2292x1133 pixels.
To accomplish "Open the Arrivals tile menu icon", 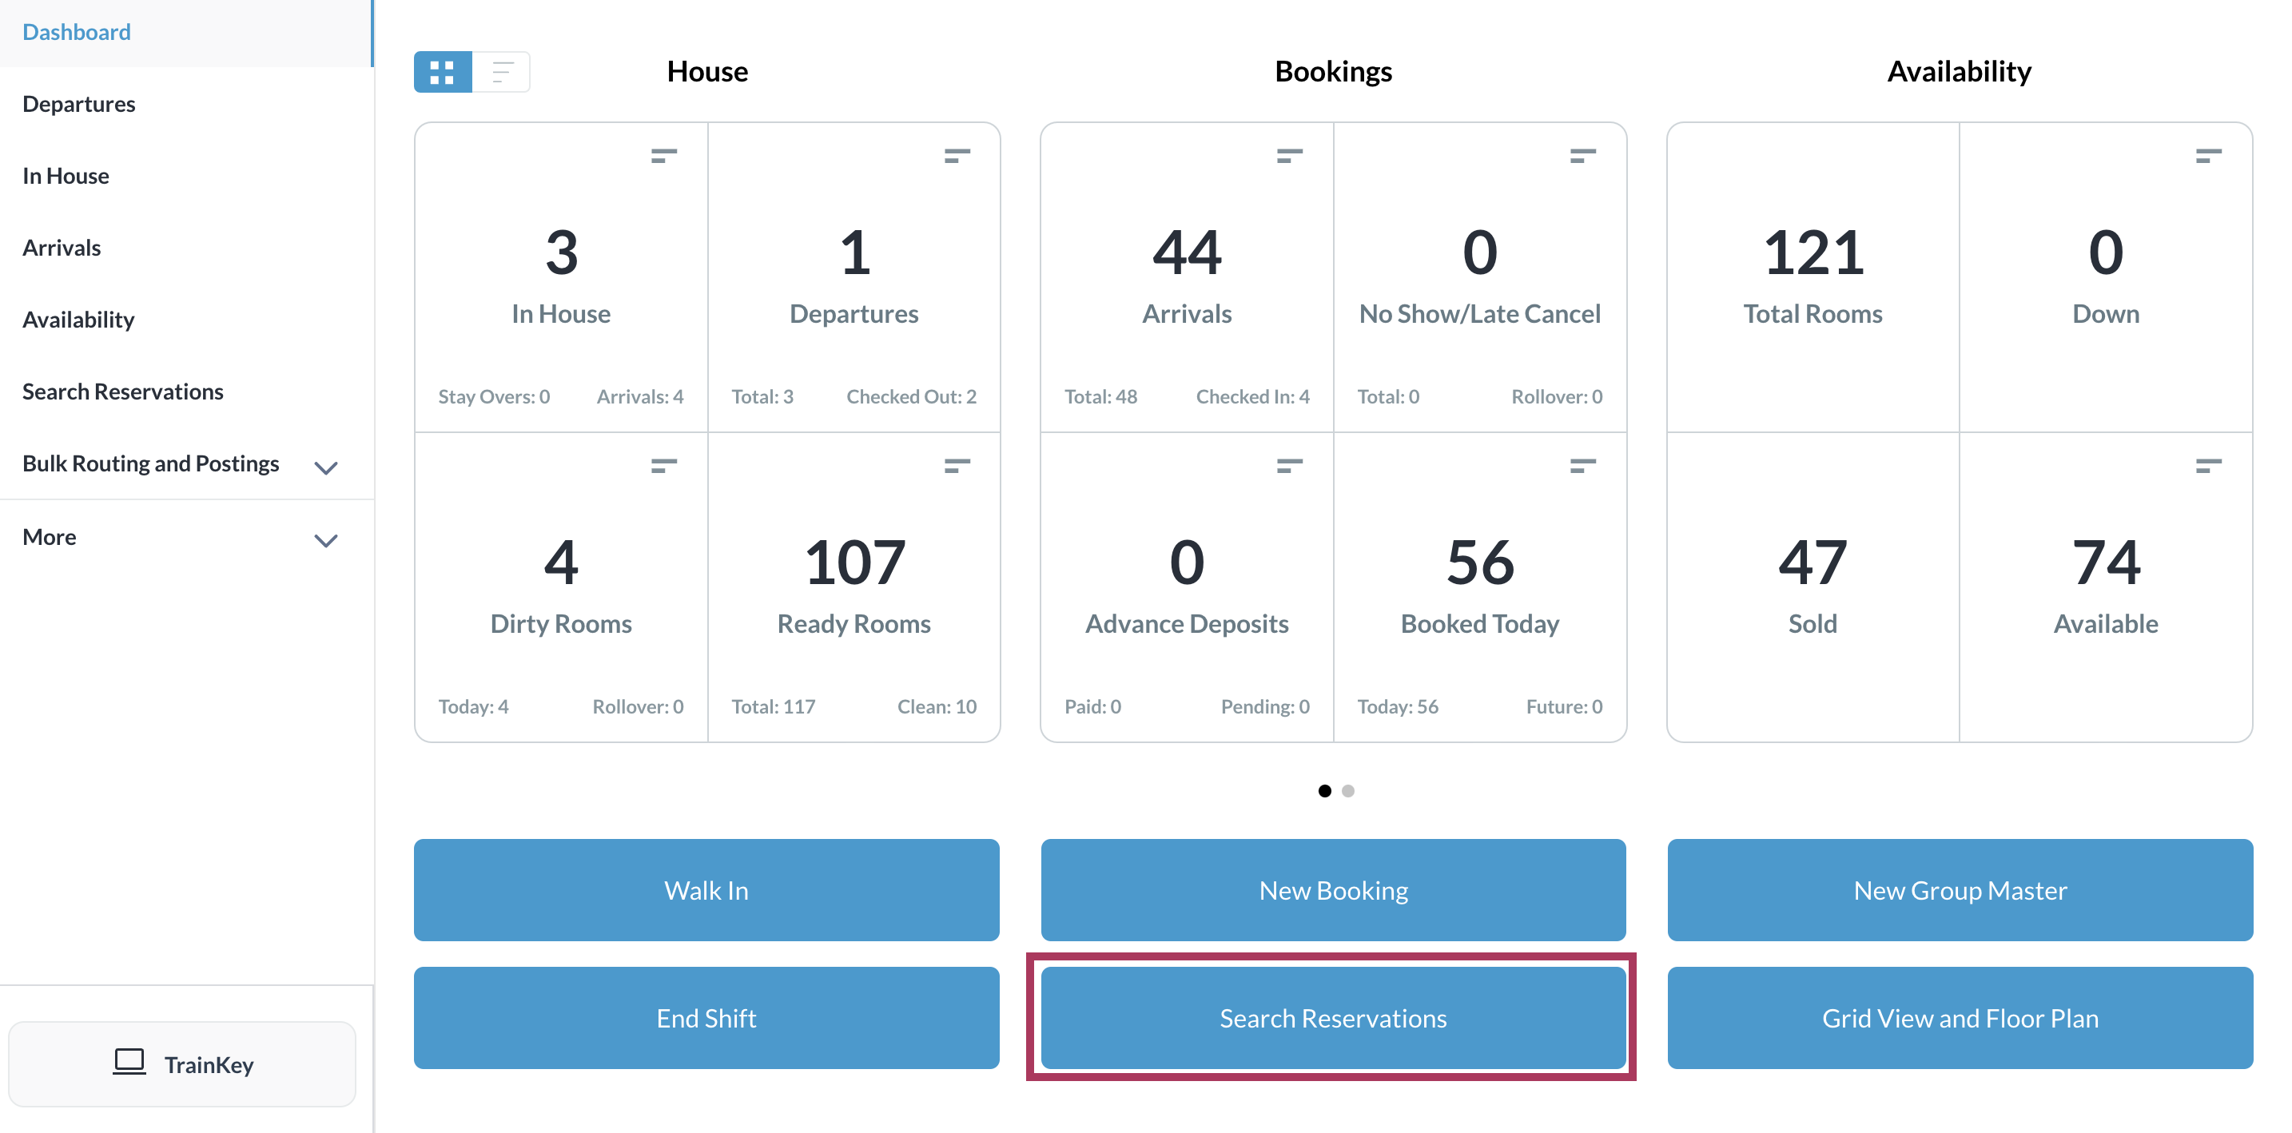I will coord(1289,157).
